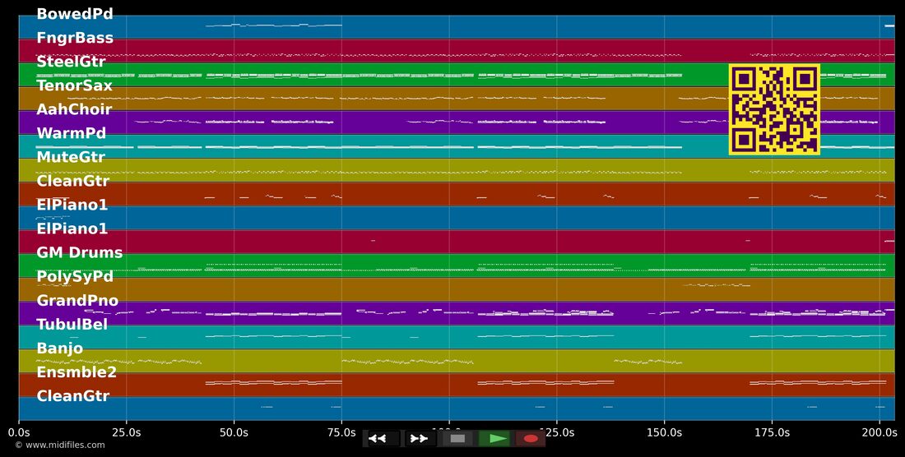The image size is (905, 457).
Task: Select the AahChoir track label
Action: (x=74, y=109)
